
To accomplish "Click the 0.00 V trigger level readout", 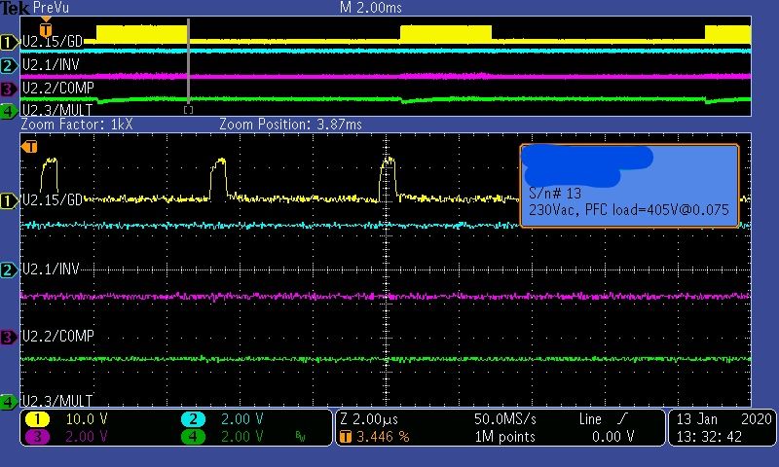I will click(613, 437).
